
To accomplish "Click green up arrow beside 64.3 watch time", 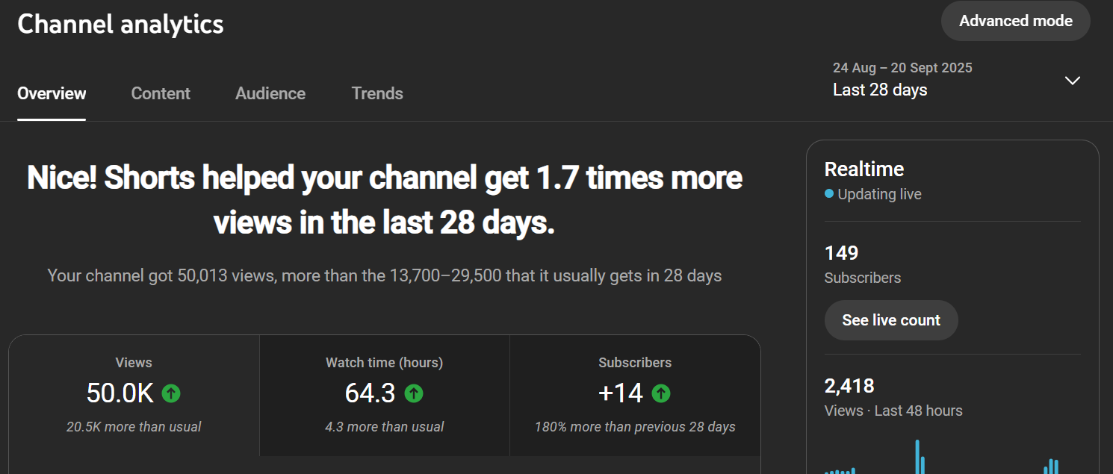I will (x=413, y=393).
